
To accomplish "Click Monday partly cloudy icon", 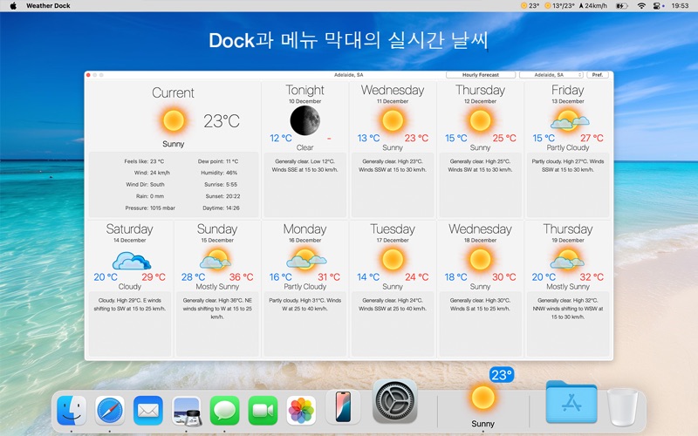I will tap(306, 259).
